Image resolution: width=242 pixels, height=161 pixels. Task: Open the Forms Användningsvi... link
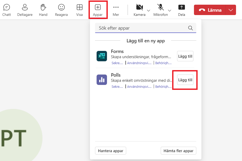pyautogui.click(x=139, y=63)
